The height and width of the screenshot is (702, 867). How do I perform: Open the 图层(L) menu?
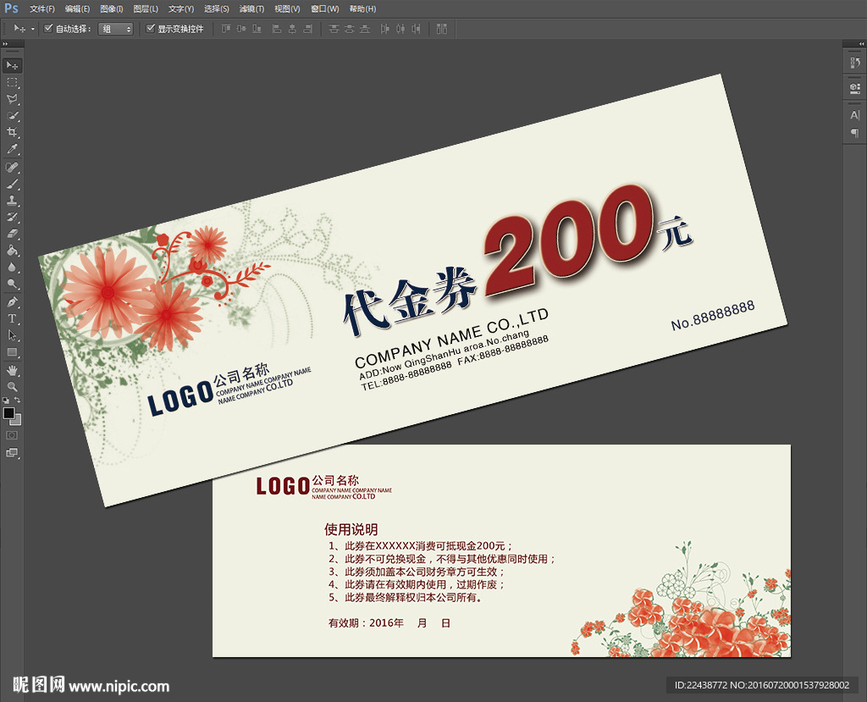coord(146,8)
